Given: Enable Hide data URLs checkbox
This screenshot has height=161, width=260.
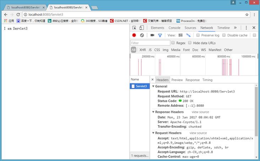Looking at the screenshot, I should (x=190, y=43).
